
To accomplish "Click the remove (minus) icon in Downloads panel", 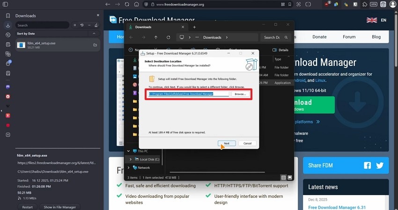I will tap(89, 25).
